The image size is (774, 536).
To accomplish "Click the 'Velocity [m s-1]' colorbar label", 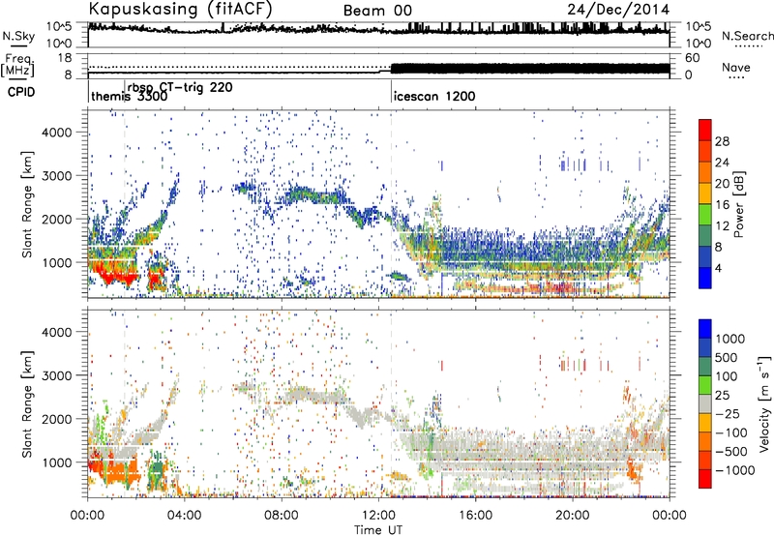I will [764, 403].
